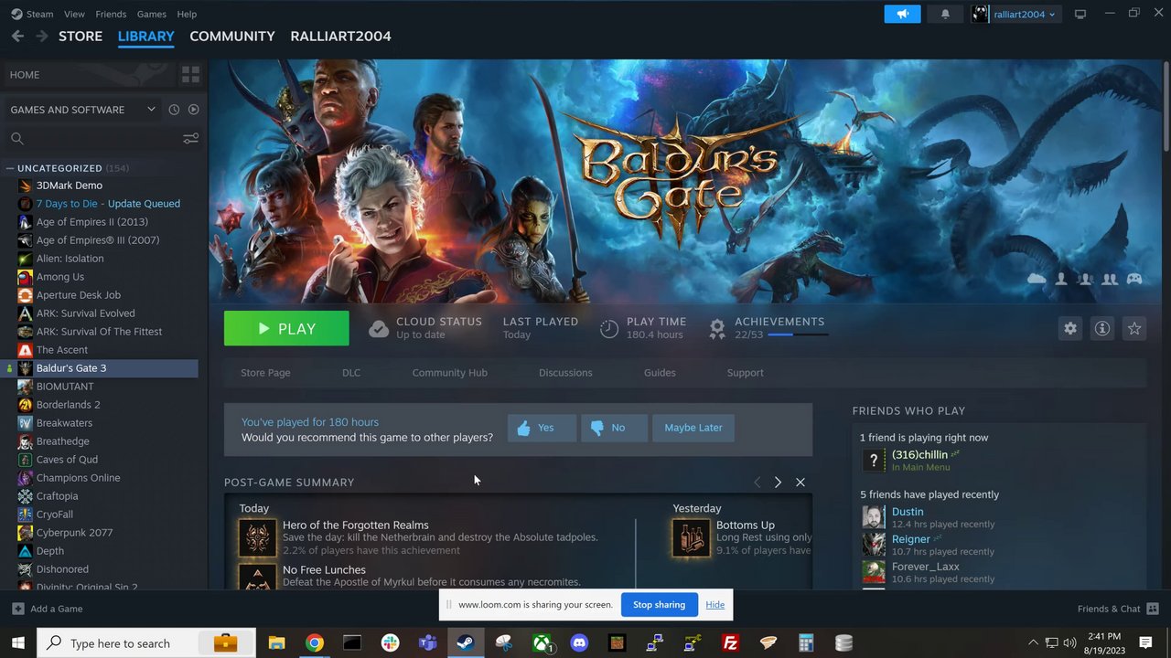Add Baldur's Gate 3 to favorites star
Image resolution: width=1171 pixels, height=658 pixels.
(1134, 328)
